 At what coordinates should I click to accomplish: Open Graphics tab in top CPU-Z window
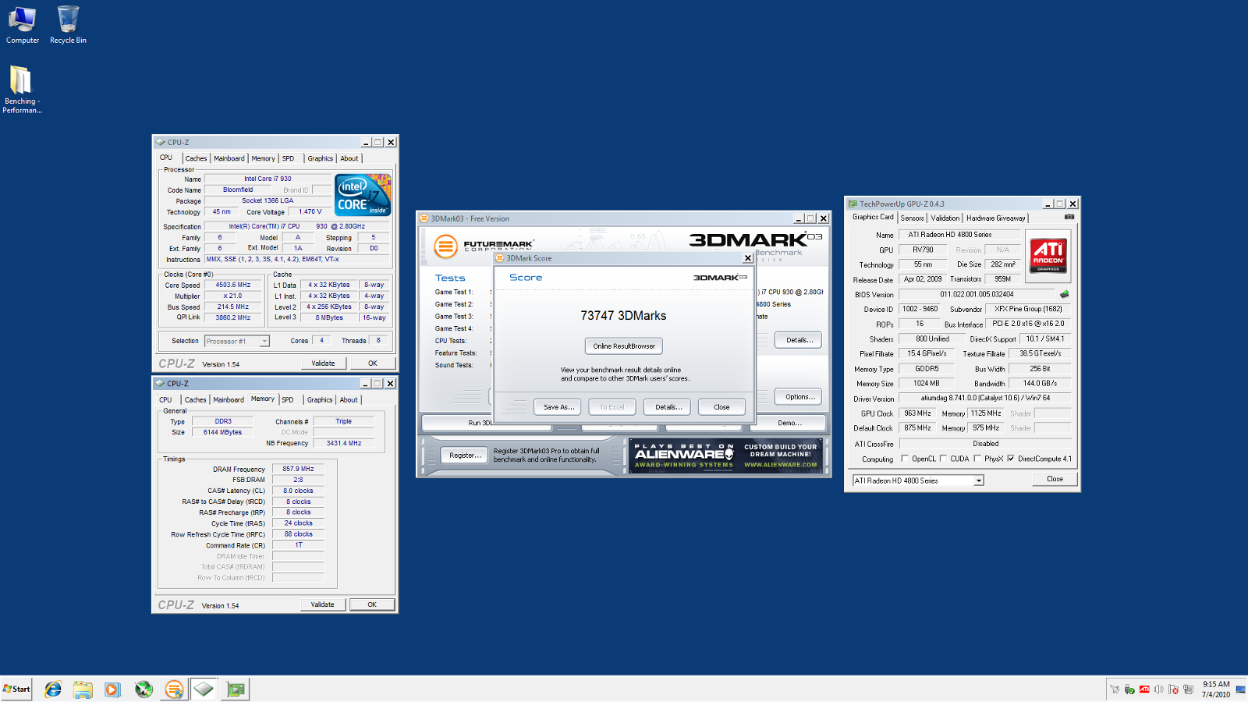point(320,158)
